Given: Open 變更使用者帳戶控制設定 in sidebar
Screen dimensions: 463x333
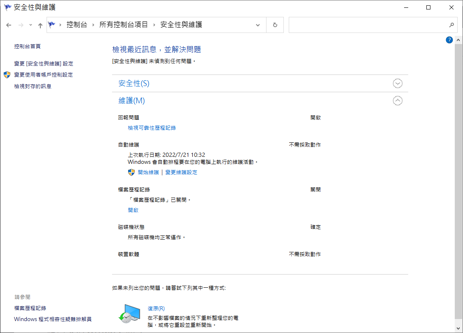Looking at the screenshot, I should [x=43, y=75].
